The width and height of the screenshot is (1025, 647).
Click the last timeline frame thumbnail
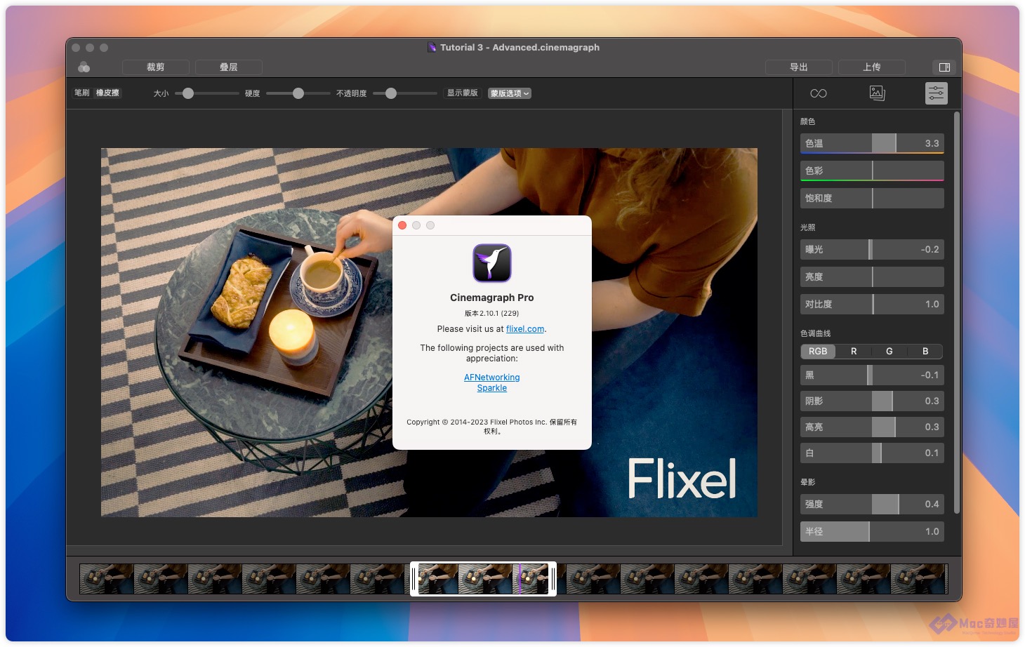pyautogui.click(x=918, y=580)
